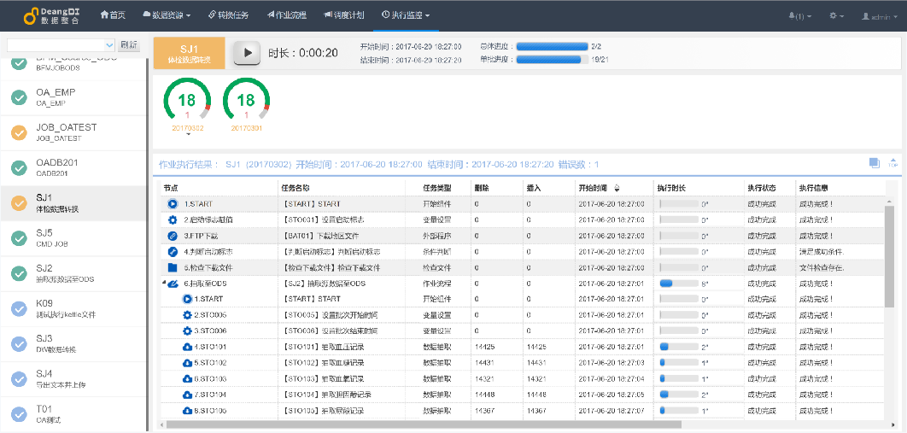Image resolution: width=907 pixels, height=433 pixels.
Task: Click the green check status for OA_EMP
Action: [x=19, y=97]
